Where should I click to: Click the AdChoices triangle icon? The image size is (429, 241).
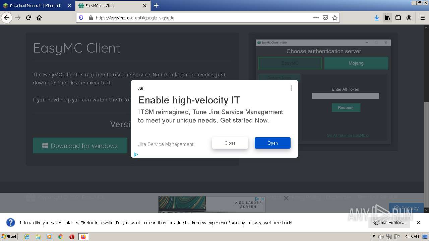coord(136,154)
